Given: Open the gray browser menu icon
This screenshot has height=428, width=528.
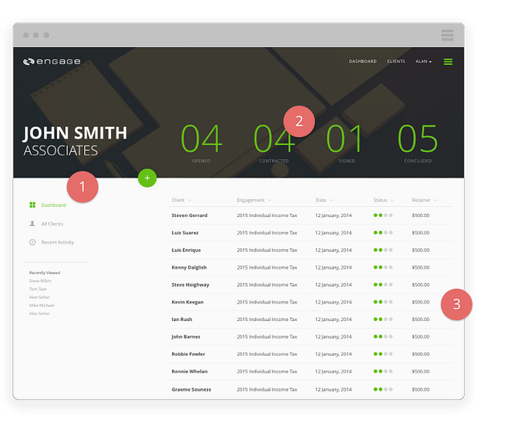Looking at the screenshot, I should (447, 35).
